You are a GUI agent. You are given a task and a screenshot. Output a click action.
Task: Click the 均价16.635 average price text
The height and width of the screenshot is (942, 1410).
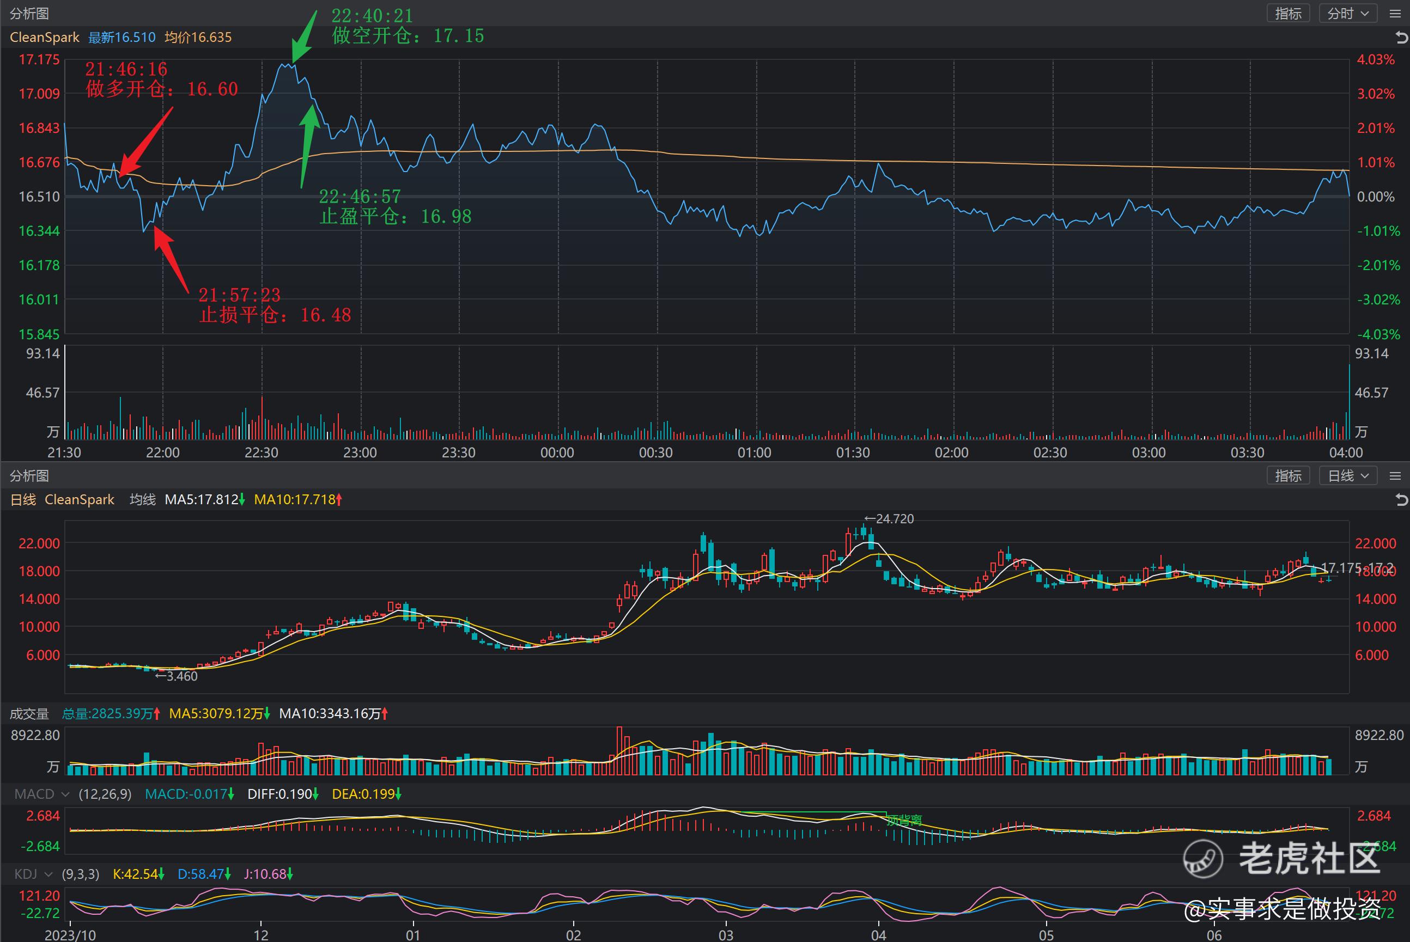198,37
